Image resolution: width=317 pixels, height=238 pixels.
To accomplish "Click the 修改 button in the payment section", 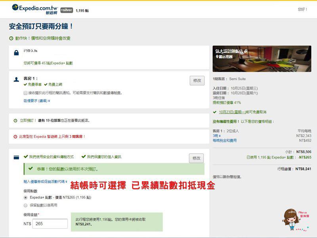I will pyautogui.click(x=196, y=158).
